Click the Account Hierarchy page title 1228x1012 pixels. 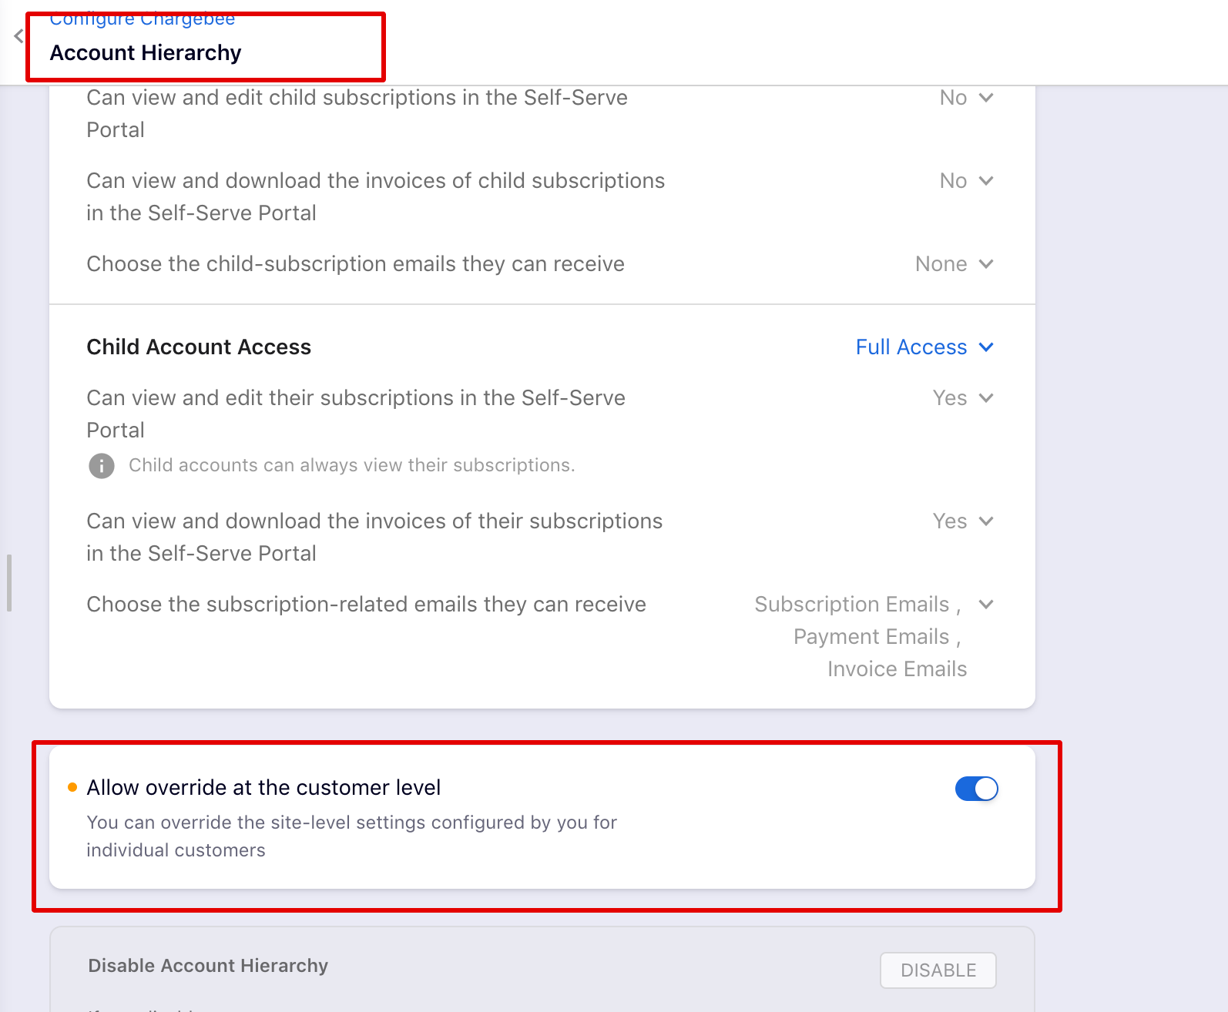coord(146,52)
